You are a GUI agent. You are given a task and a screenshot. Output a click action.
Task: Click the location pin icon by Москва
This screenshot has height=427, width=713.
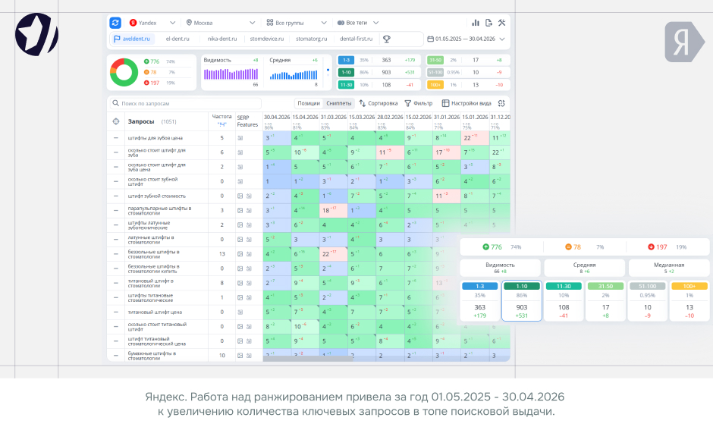pos(189,23)
